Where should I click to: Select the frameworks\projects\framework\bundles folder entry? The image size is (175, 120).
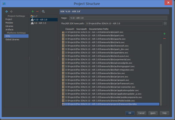coord(110,104)
